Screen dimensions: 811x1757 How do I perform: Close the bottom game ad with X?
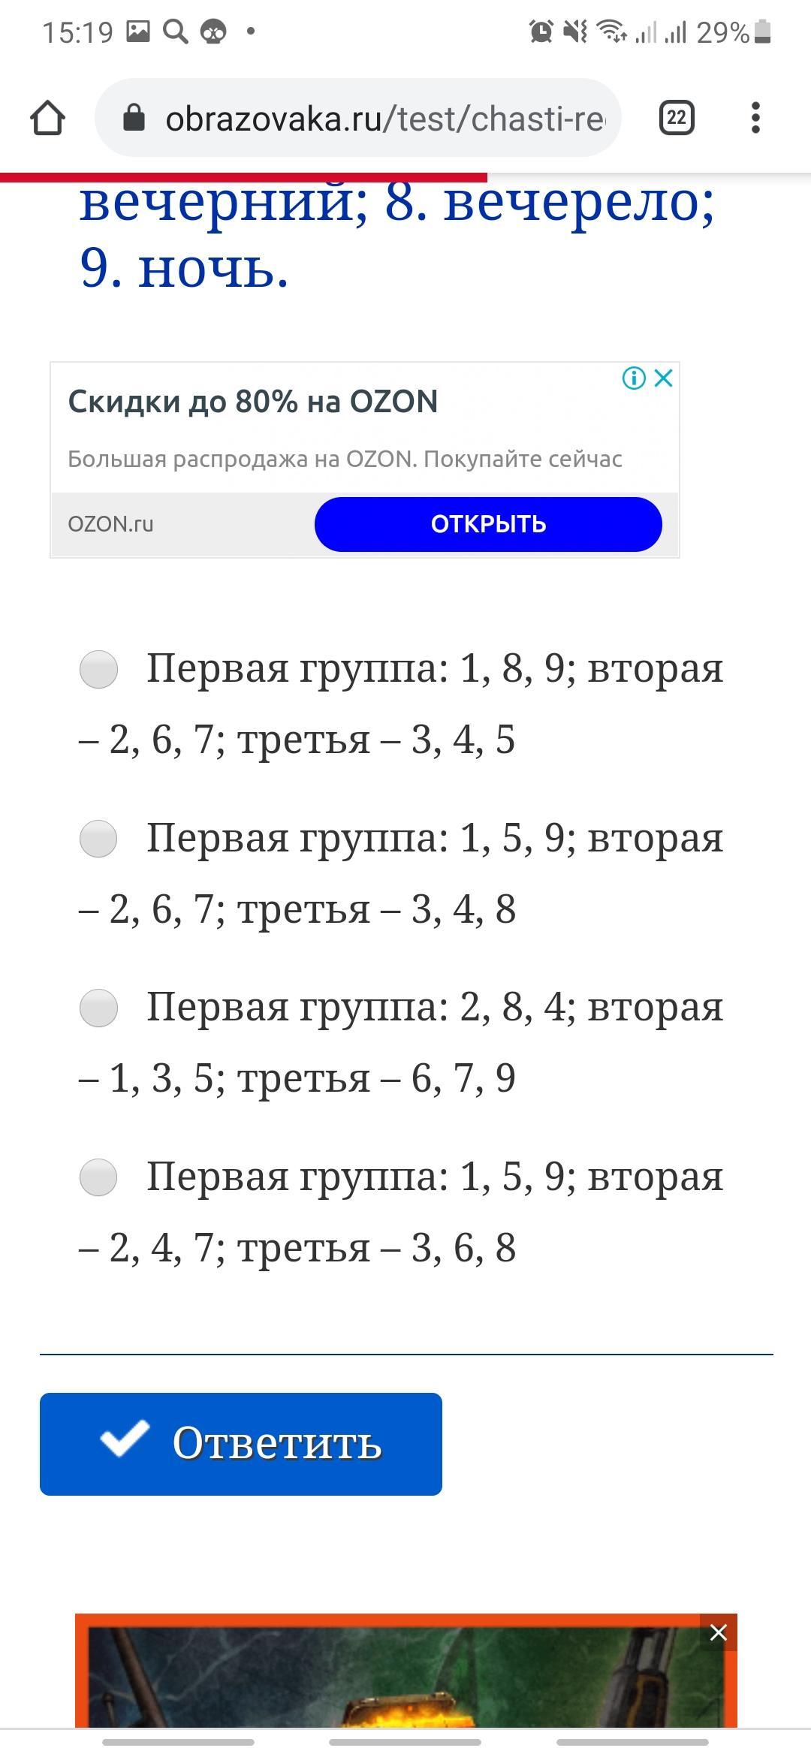coord(719,1632)
